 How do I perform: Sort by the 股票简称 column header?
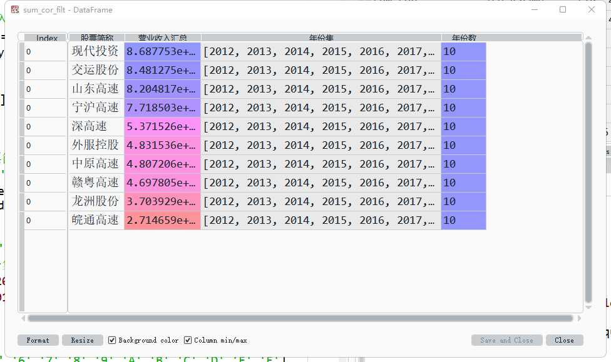tap(97, 38)
